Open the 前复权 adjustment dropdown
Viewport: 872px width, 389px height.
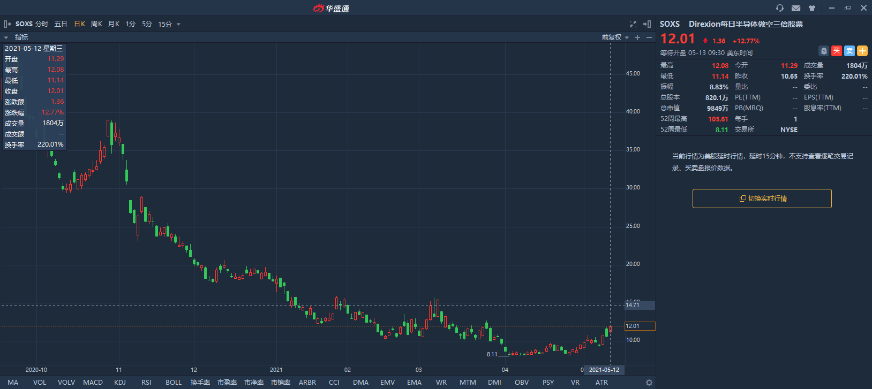615,37
